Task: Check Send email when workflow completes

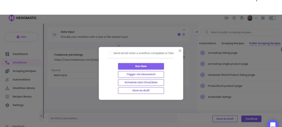Action: (110, 53)
